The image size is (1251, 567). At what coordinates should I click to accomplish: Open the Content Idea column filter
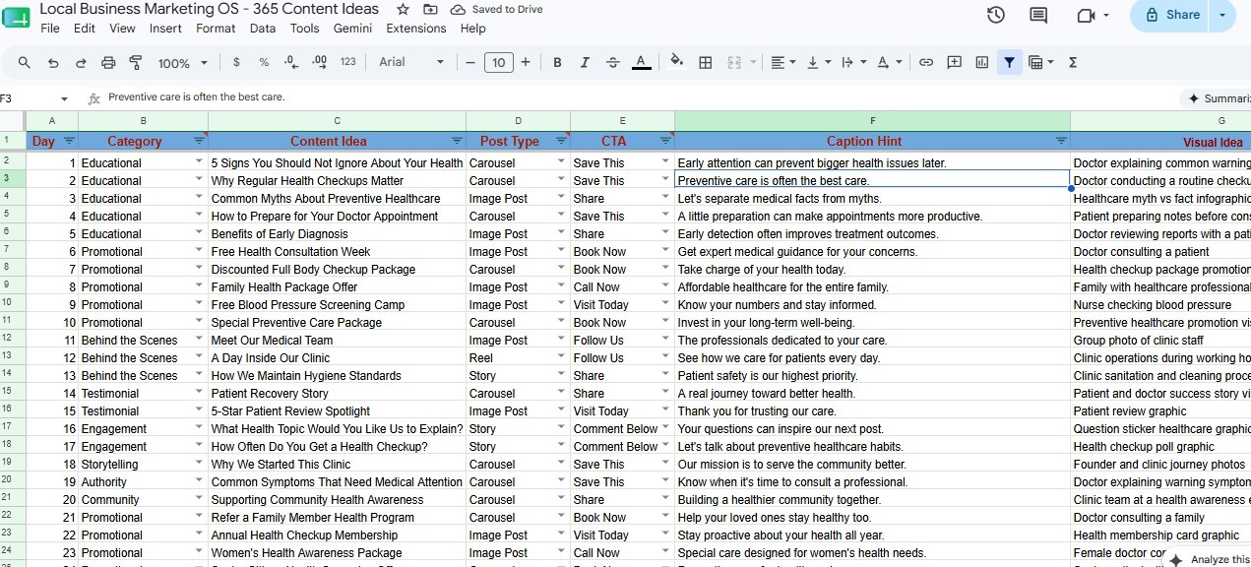pos(457,141)
